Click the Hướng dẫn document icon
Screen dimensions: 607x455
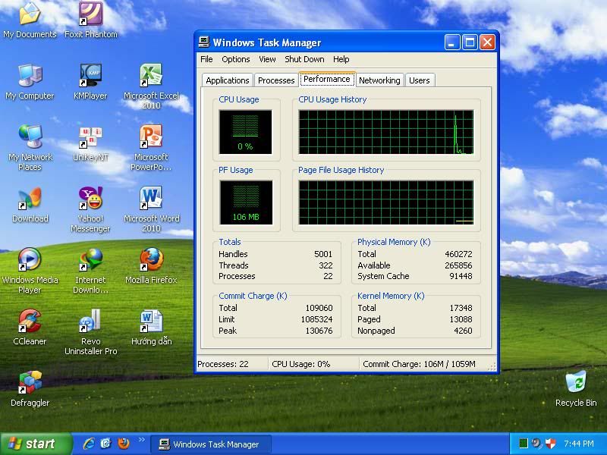151,328
